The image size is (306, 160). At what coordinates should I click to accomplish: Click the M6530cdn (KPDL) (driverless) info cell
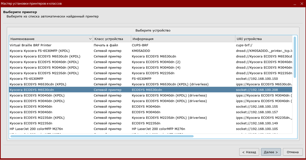(x=170, y=84)
